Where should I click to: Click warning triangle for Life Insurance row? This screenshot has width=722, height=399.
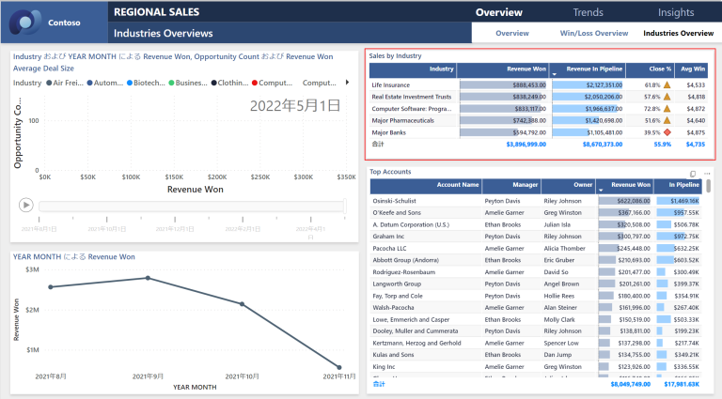[667, 84]
